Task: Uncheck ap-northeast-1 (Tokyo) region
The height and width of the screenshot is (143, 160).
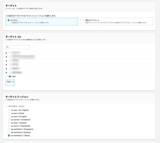Action: (x=9, y=136)
